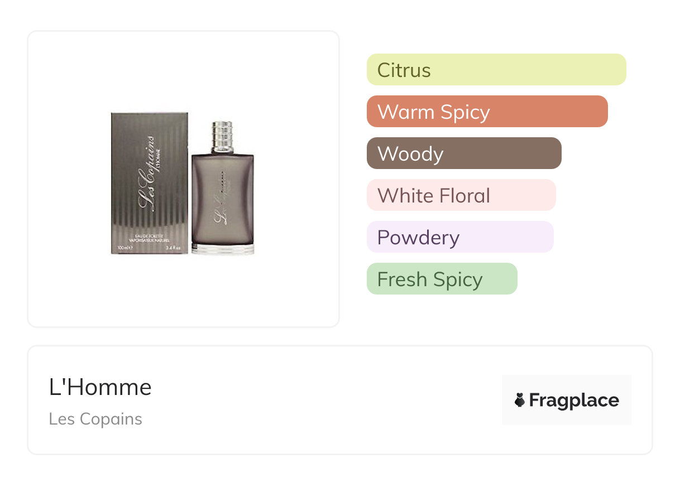Click the clear glass base of the bottle
Viewport: 680px width, 482px height.
coord(222,249)
